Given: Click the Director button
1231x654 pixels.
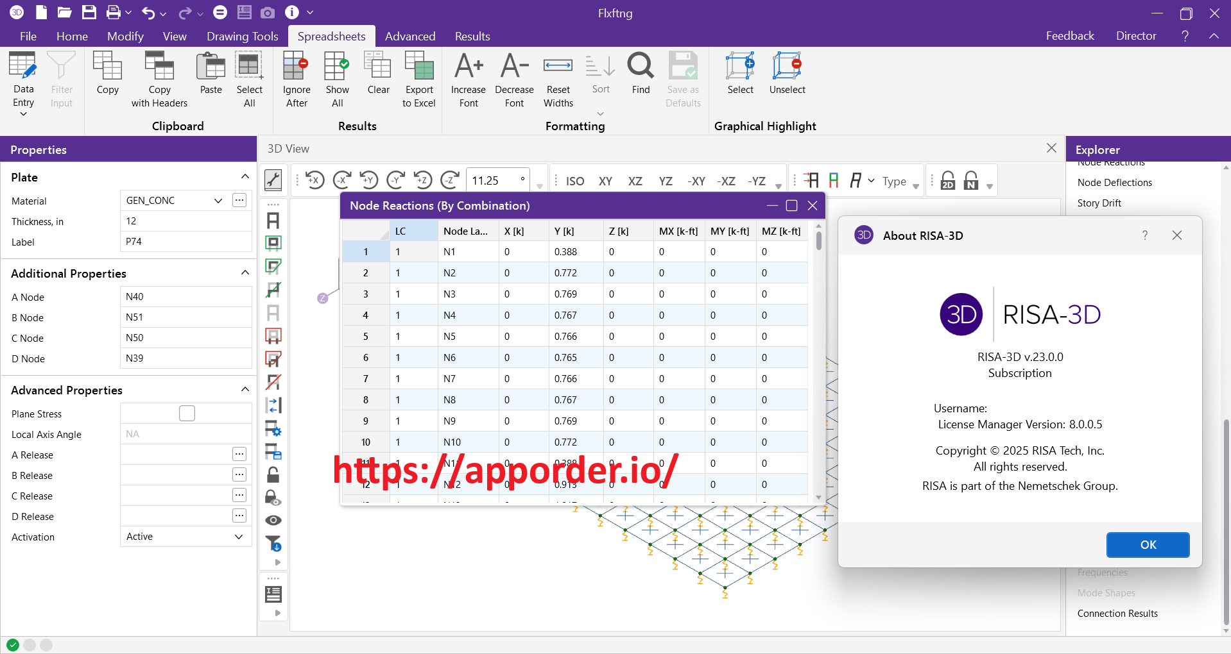Looking at the screenshot, I should click(x=1136, y=36).
